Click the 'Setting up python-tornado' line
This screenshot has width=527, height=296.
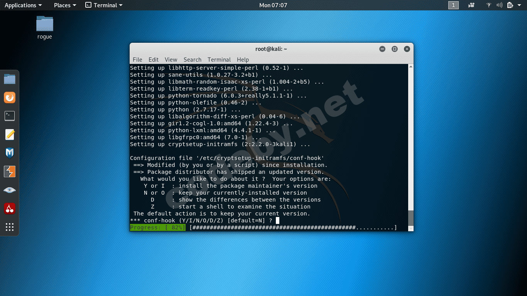coord(218,96)
